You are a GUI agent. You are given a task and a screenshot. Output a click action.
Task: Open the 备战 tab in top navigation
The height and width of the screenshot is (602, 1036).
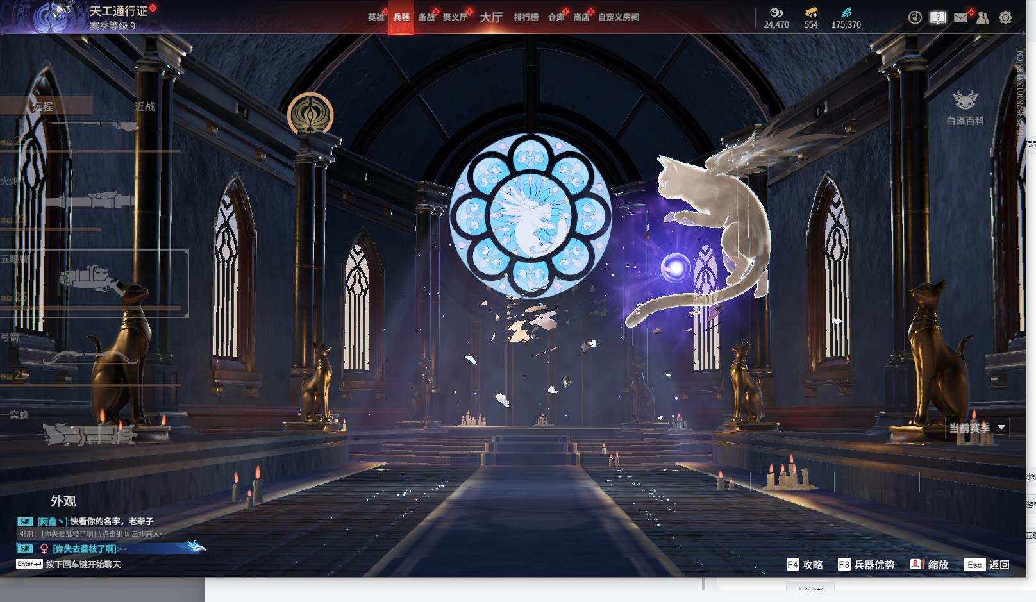[x=426, y=17]
